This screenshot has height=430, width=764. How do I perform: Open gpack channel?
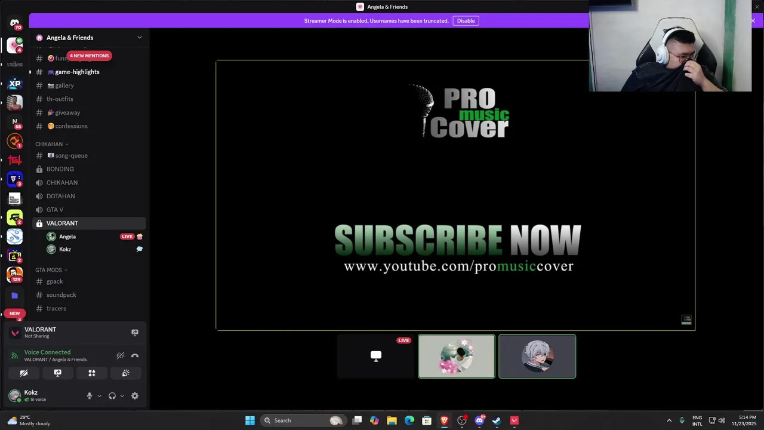[90, 281]
